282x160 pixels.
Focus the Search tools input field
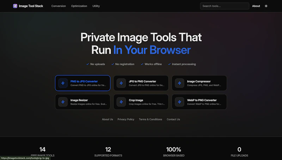point(225,6)
